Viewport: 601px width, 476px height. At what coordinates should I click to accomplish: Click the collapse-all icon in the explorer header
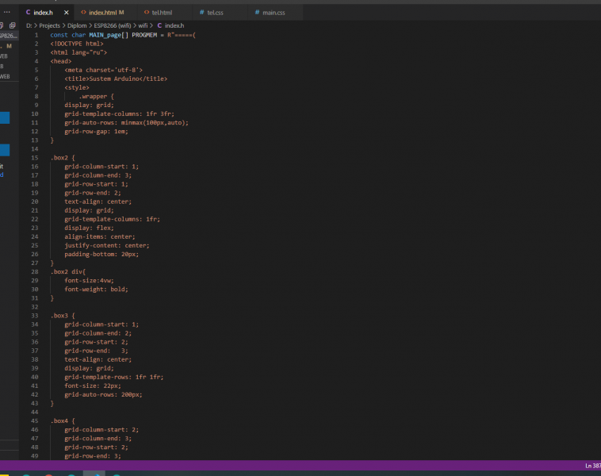12,25
